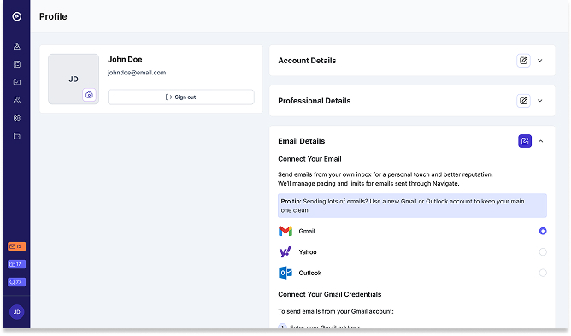
Task: Select the Outlook radio button
Action: point(543,273)
